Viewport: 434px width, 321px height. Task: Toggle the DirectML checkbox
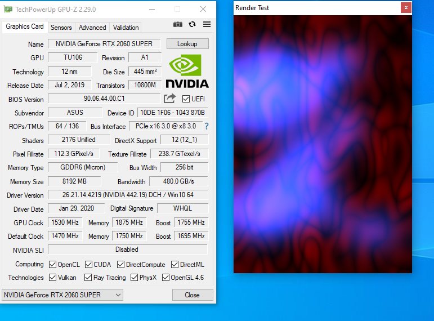point(175,265)
